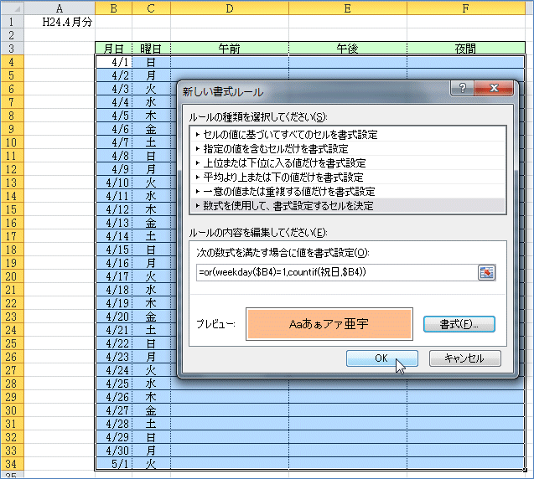Select column C header
Image resolution: width=534 pixels, height=479 pixels.
pos(151,8)
